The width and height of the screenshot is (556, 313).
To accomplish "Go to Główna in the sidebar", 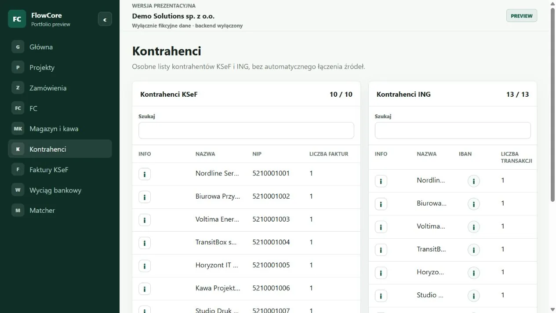I will coord(60,47).
